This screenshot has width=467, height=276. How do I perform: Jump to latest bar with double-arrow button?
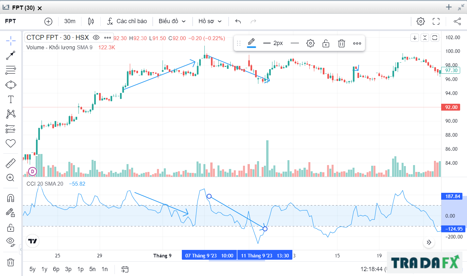pyautogui.click(x=429, y=242)
